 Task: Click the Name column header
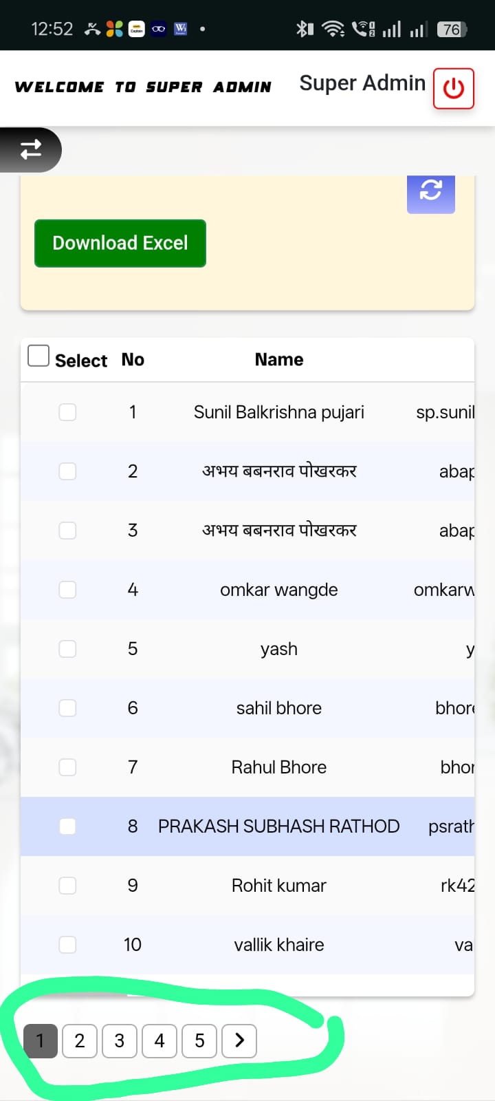pyautogui.click(x=278, y=360)
